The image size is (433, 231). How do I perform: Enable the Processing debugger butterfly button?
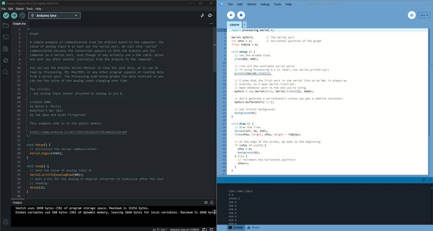point(412,15)
